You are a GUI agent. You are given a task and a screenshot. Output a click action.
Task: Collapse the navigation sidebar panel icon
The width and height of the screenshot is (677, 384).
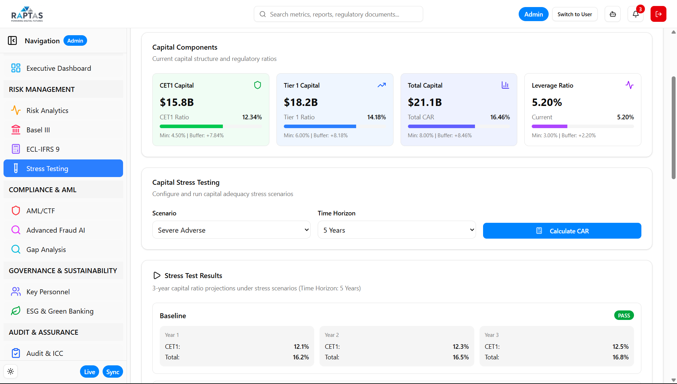12,41
